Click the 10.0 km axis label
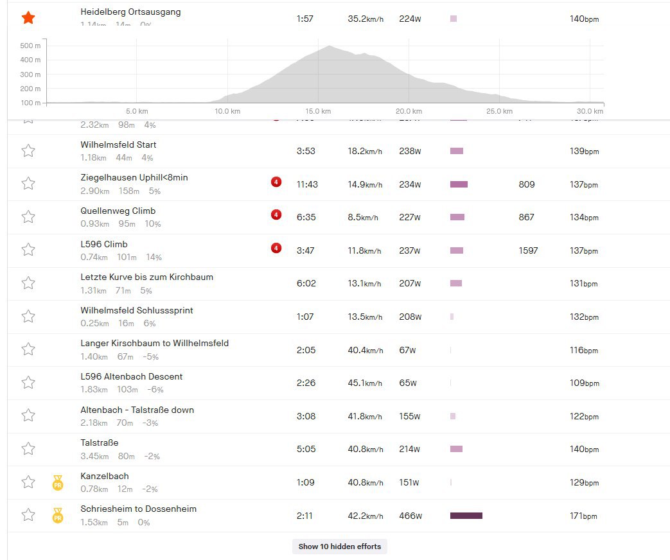This screenshot has height=560, width=670. tap(227, 111)
